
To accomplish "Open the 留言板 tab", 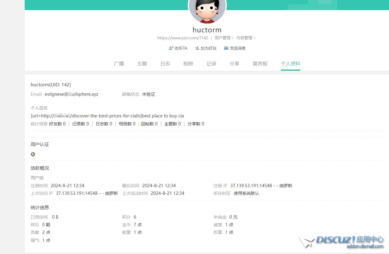I will [260, 63].
